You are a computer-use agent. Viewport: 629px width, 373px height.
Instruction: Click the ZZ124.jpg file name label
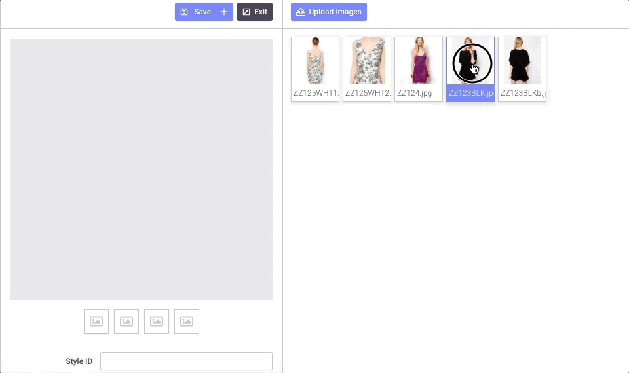pyautogui.click(x=414, y=93)
